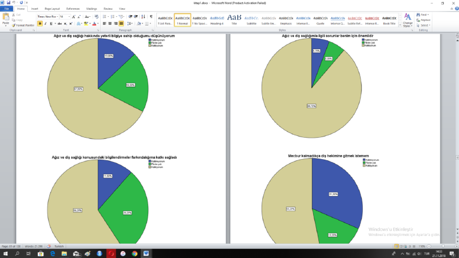Open the File tab
459x258 pixels.
(6, 9)
